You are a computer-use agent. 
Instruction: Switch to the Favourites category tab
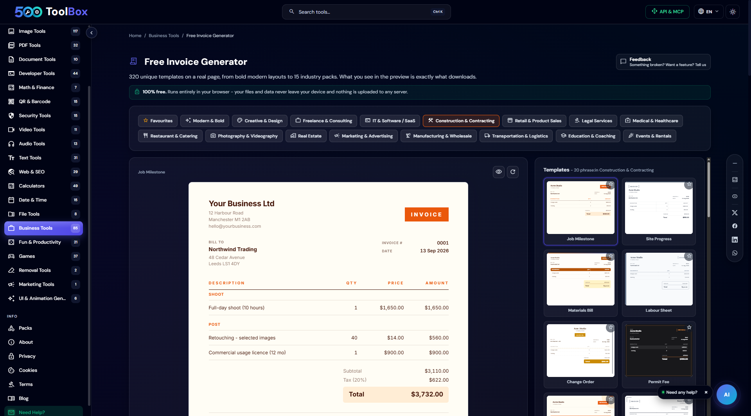pyautogui.click(x=158, y=121)
